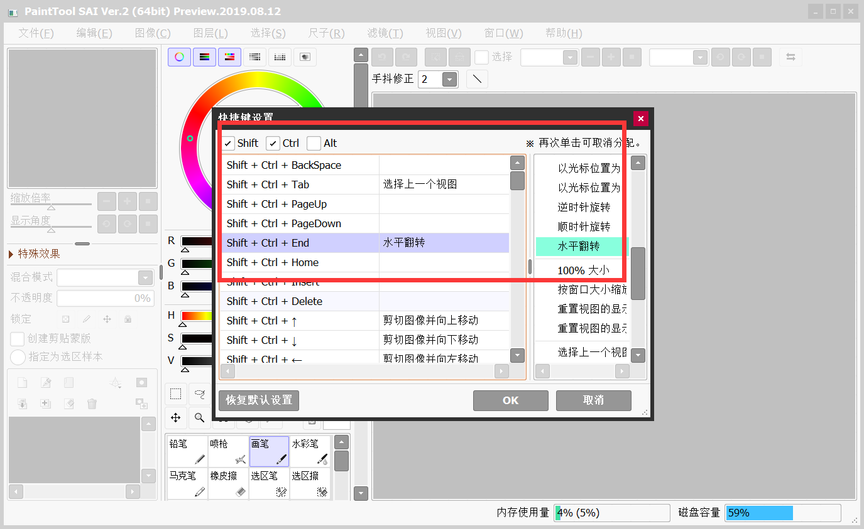Toggle the lock icon in the 锁定 row
This screenshot has width=864, height=529.
128,319
